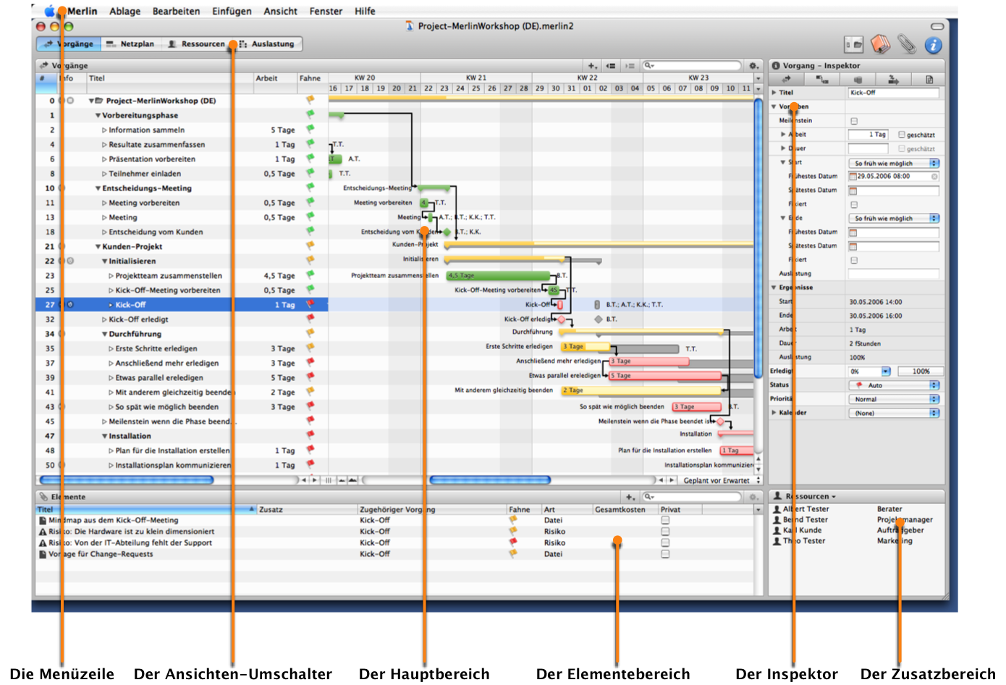Toggle Privat checkbox for Mindmap element

coord(665,520)
